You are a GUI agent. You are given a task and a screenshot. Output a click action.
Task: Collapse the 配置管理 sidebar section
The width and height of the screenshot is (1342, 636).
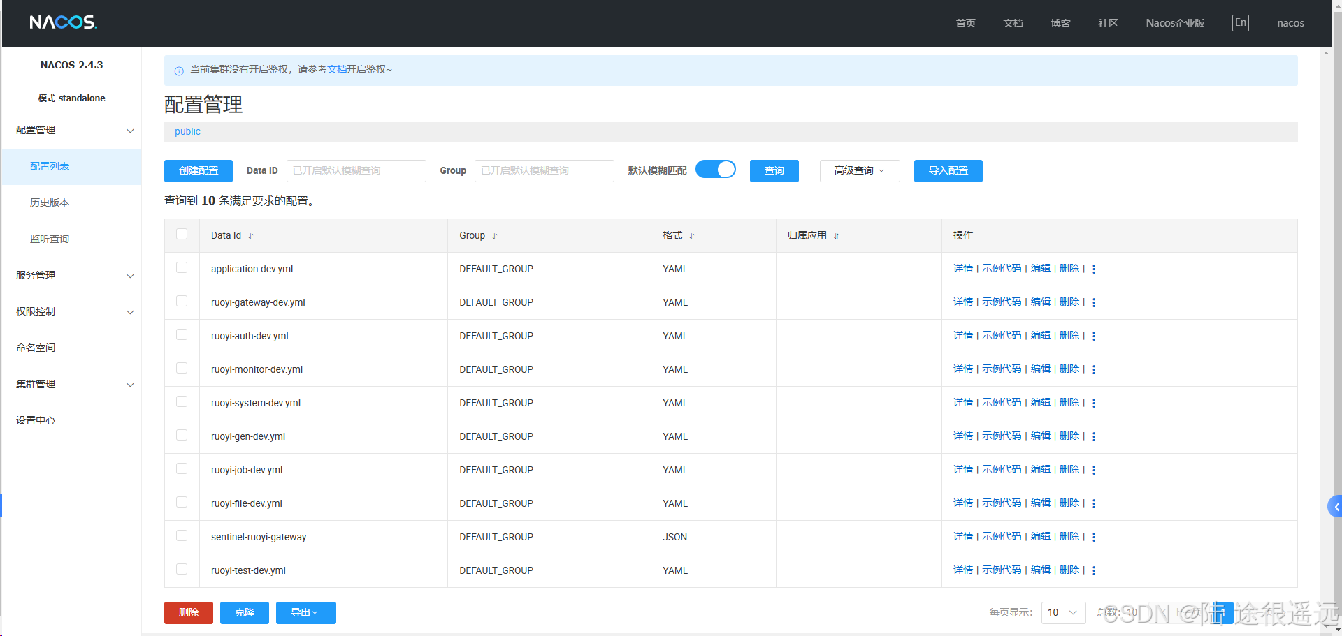pyautogui.click(x=71, y=131)
